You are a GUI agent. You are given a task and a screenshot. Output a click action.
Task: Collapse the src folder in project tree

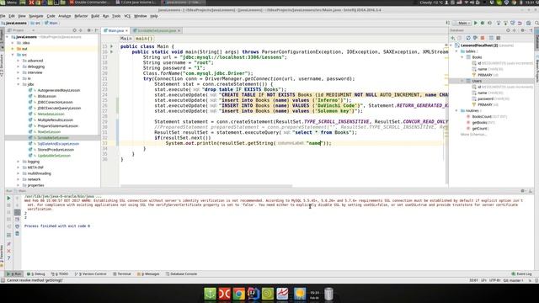(x=13, y=55)
